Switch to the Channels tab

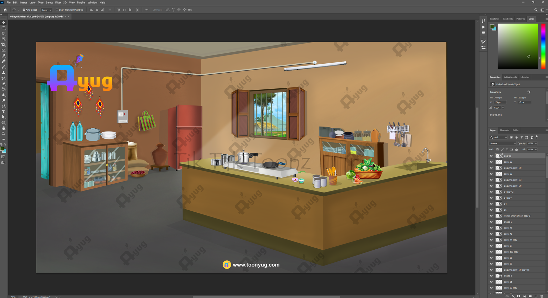tap(504, 130)
